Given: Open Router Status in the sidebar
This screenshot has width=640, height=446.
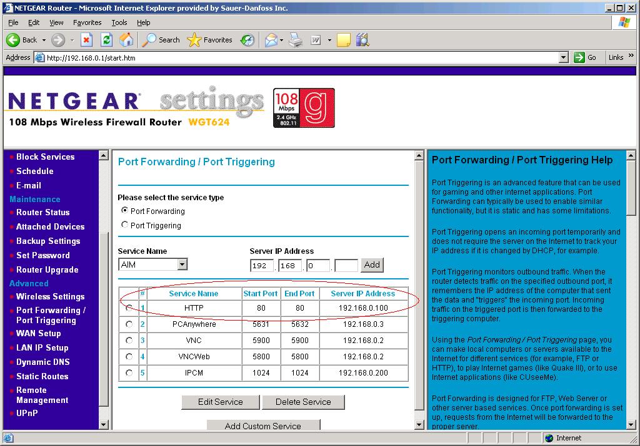Looking at the screenshot, I should [43, 212].
